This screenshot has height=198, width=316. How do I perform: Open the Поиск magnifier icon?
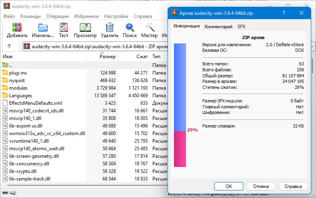[130, 27]
